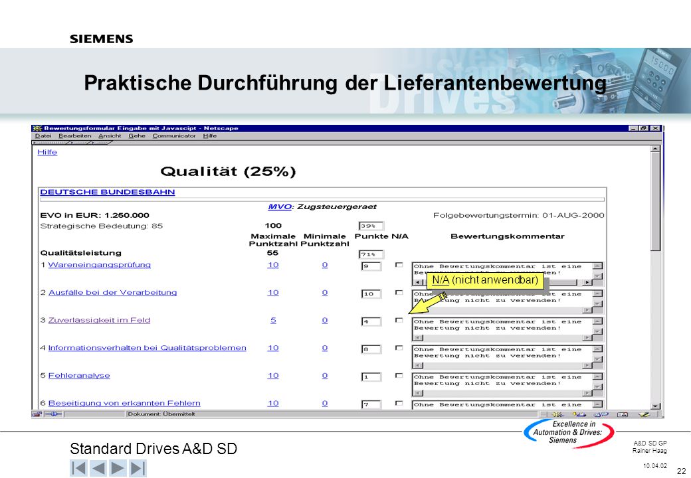Jump to the first slide button
The image size is (691, 478).
(x=79, y=468)
